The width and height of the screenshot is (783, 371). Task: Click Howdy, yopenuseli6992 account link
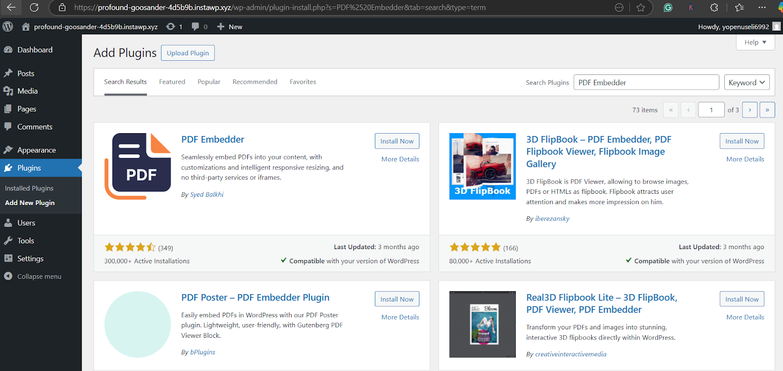[734, 27]
